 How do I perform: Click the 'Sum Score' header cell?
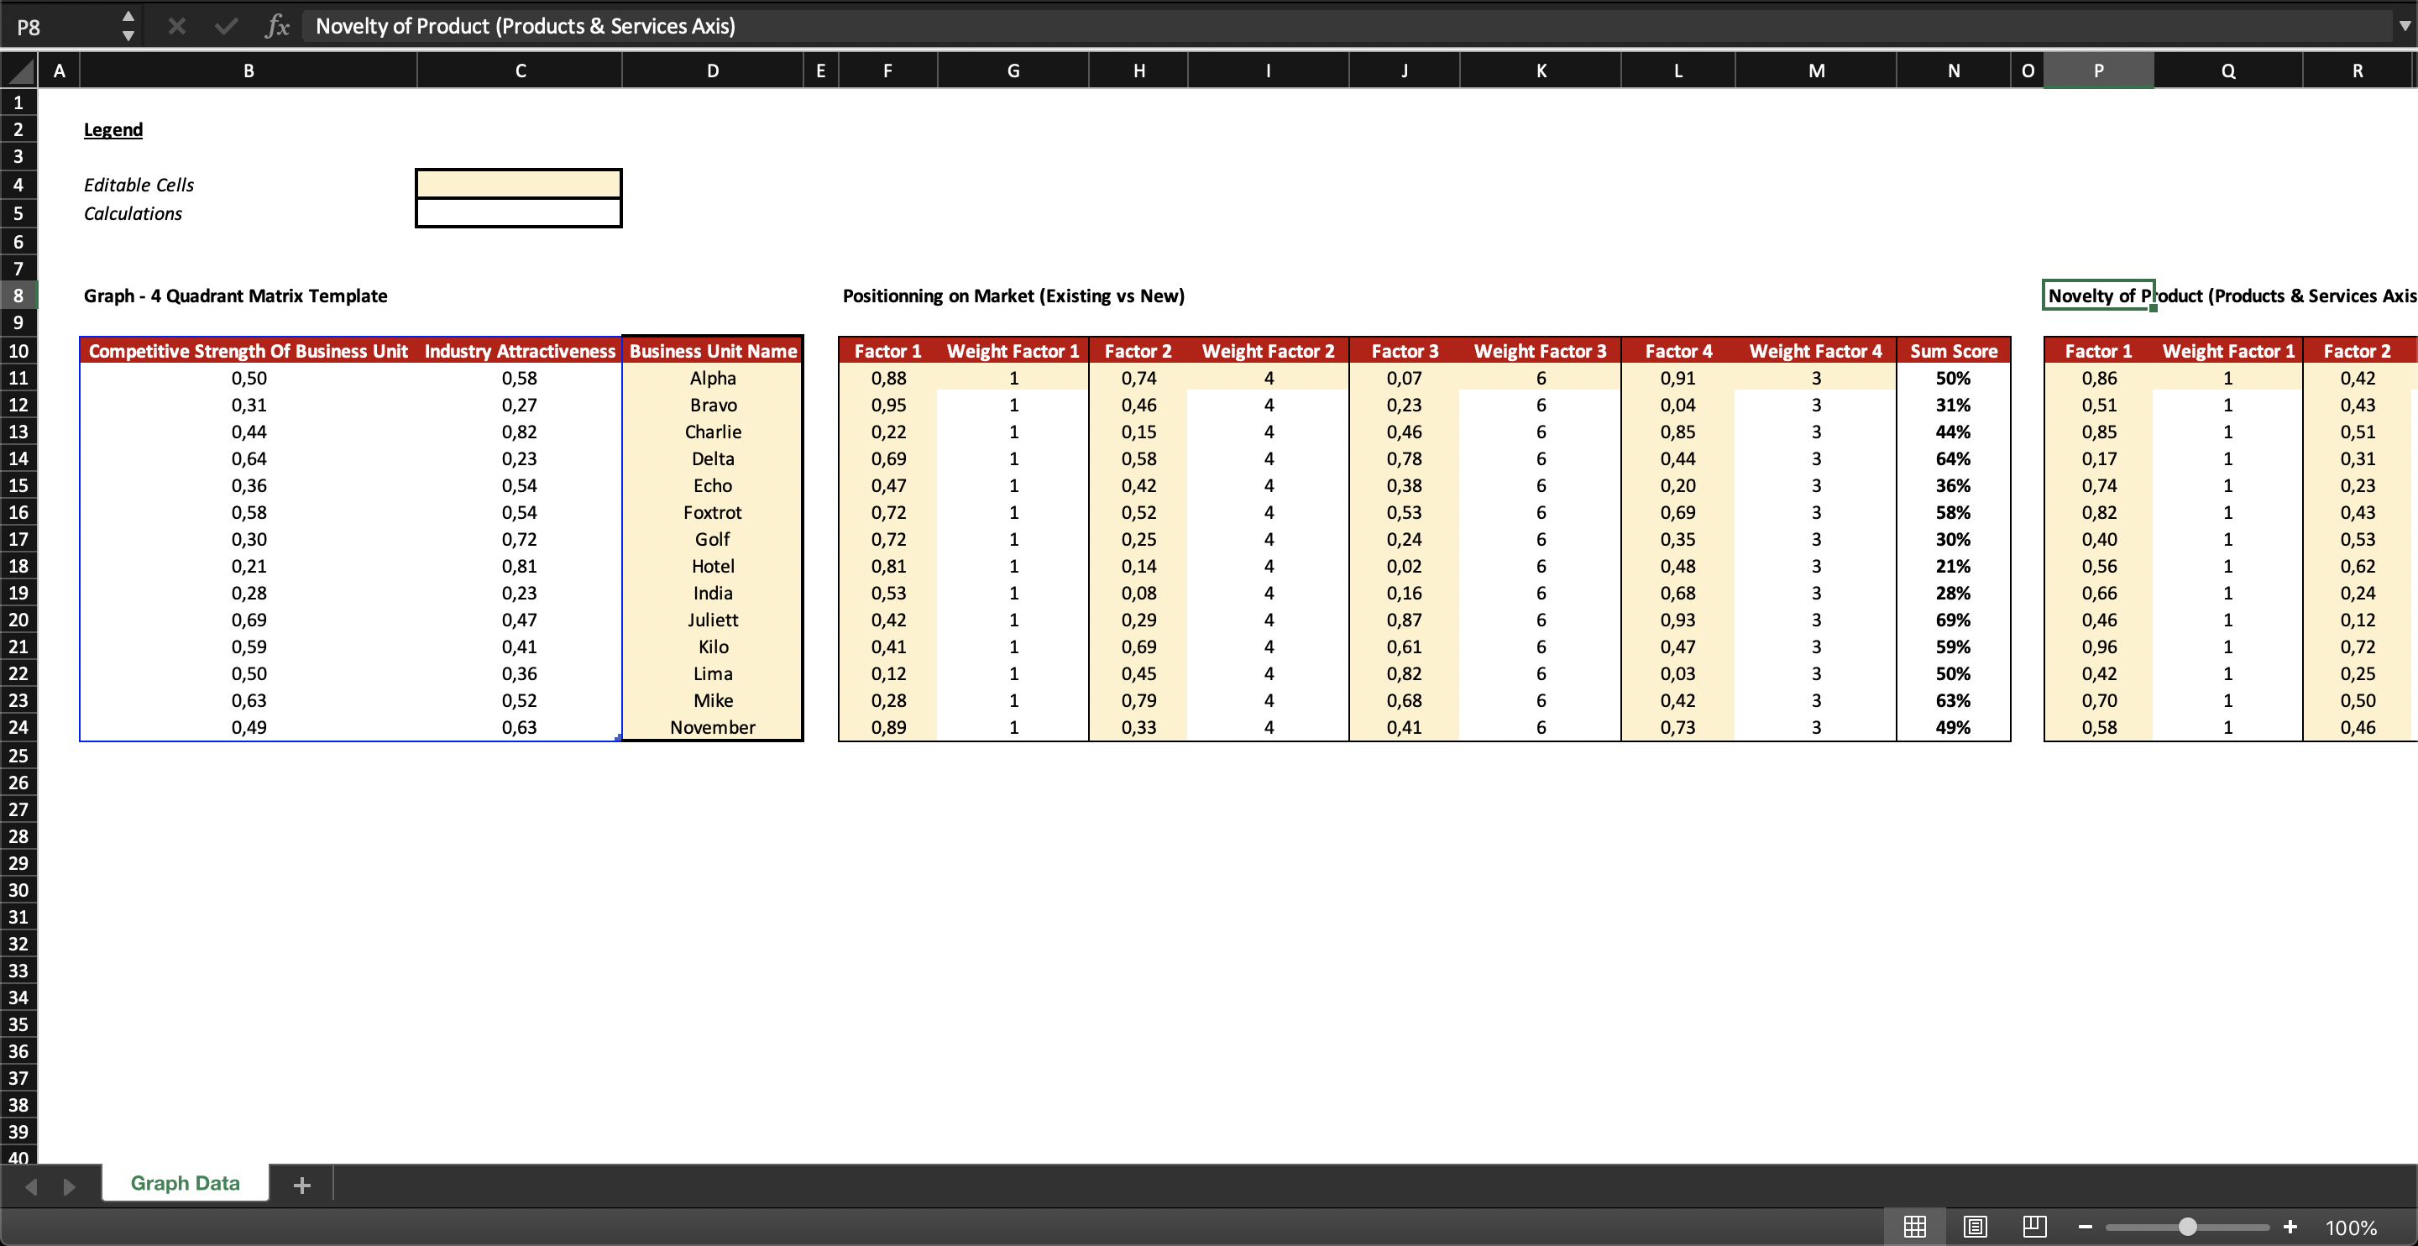(1954, 351)
